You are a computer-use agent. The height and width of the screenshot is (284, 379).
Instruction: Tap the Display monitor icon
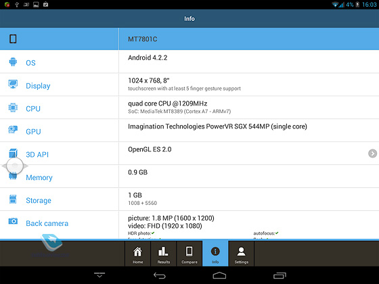click(13, 85)
